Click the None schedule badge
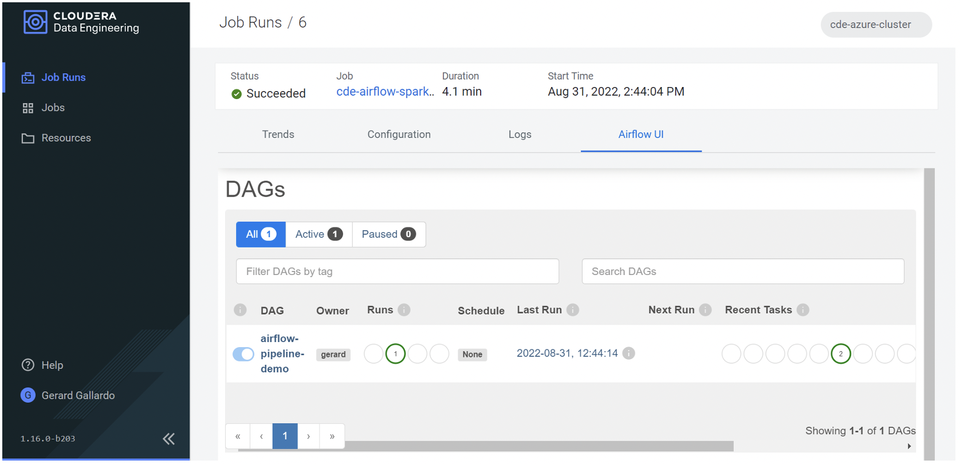This screenshot has width=960, height=464. click(x=473, y=355)
